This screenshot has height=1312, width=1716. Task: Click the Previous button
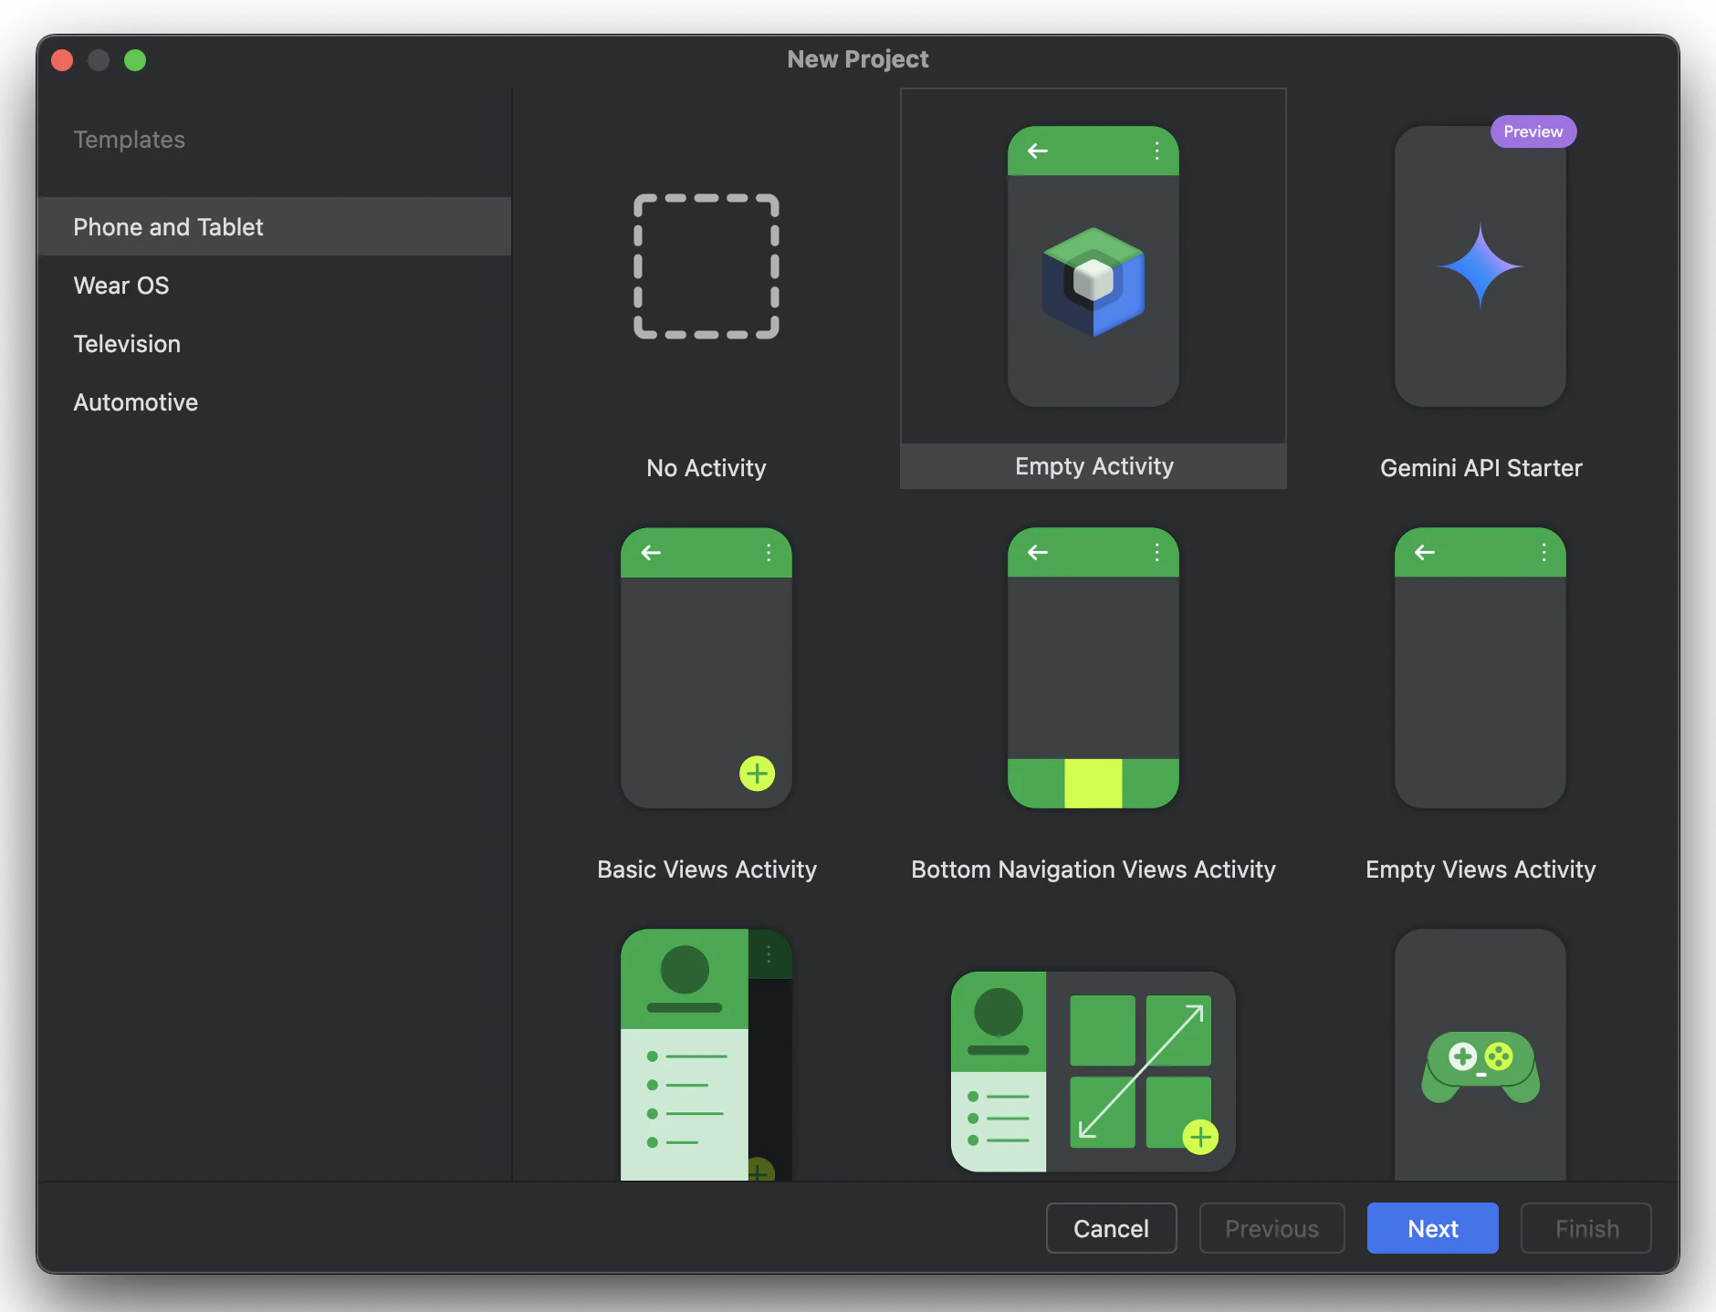point(1271,1228)
